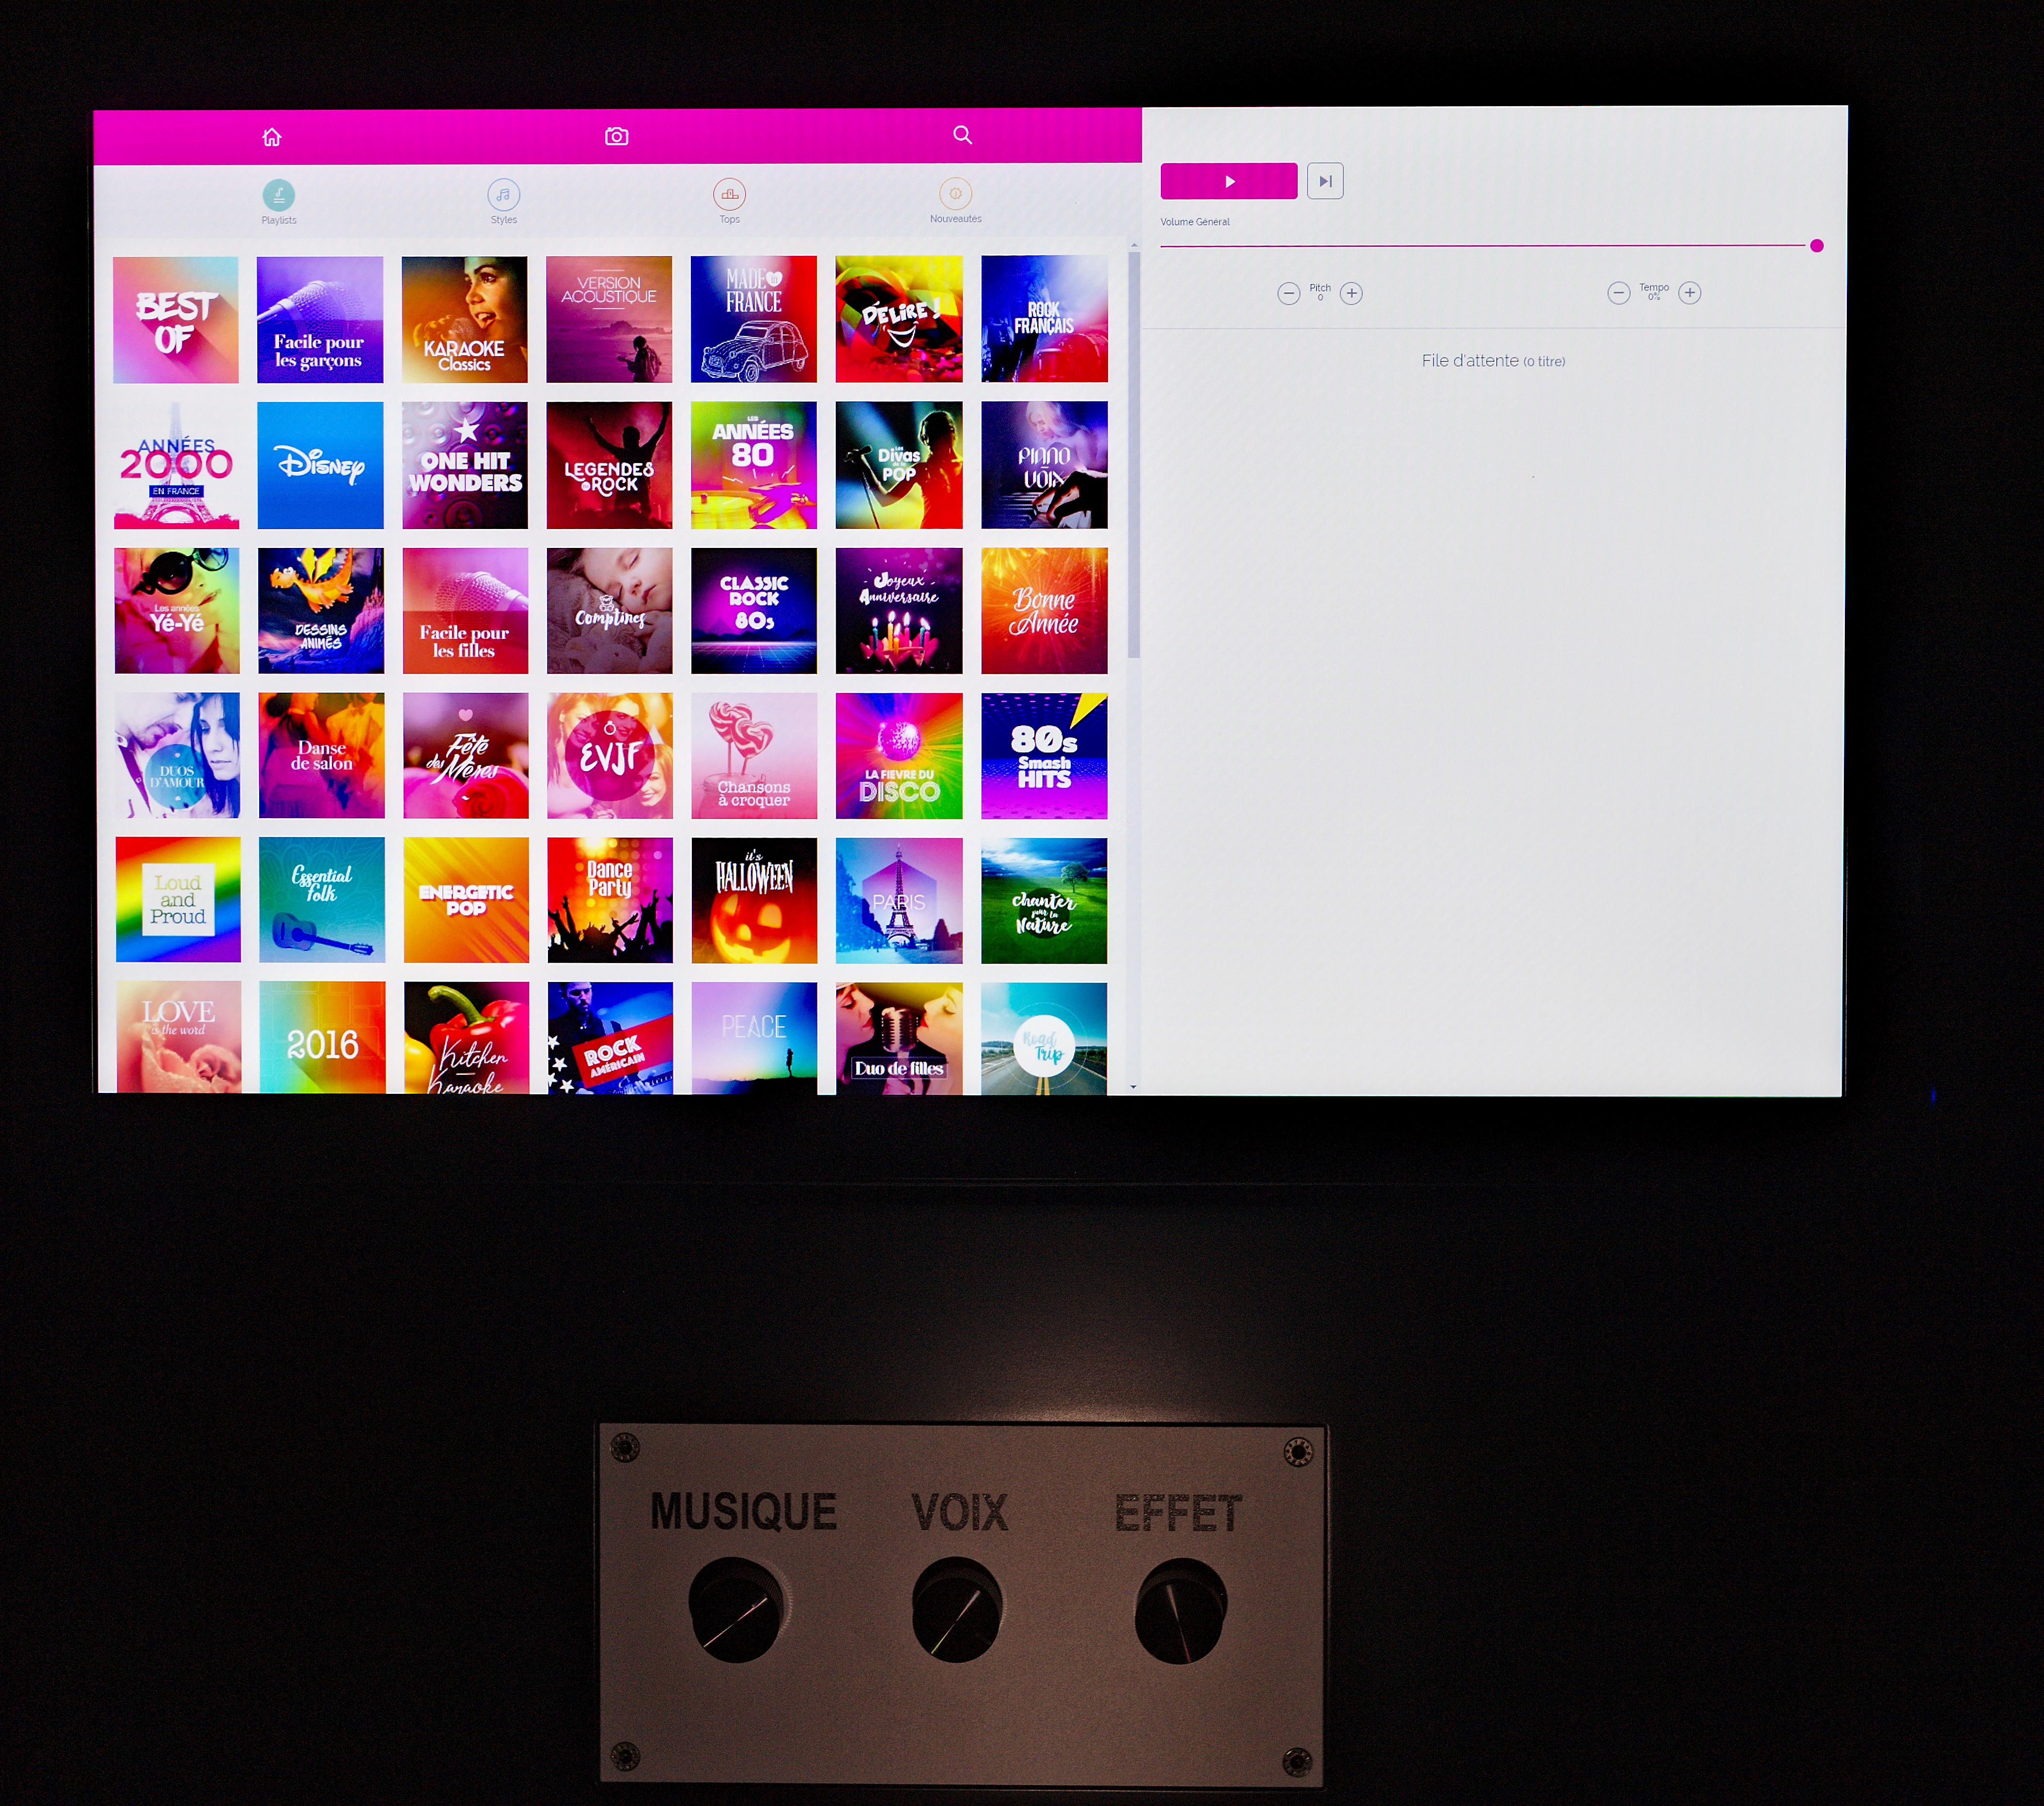The width and height of the screenshot is (2044, 1806).
Task: Open the Tops tab
Action: click(730, 201)
